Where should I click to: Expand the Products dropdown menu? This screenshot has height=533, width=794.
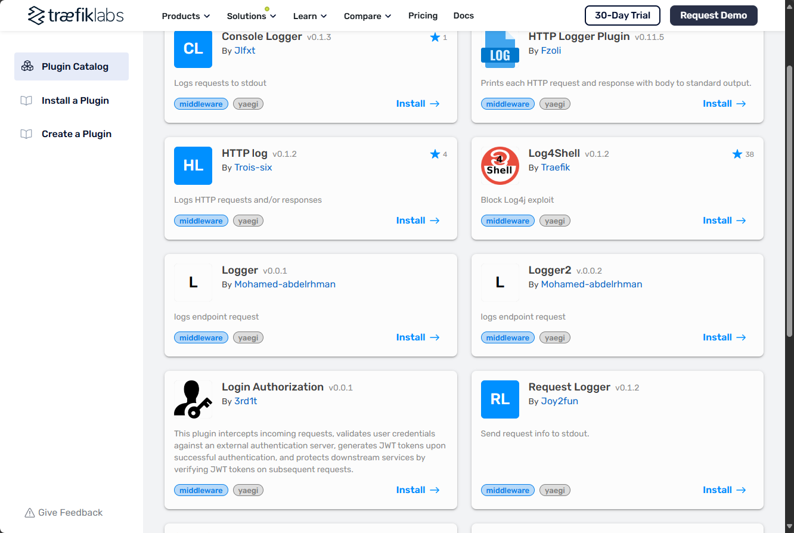(186, 16)
